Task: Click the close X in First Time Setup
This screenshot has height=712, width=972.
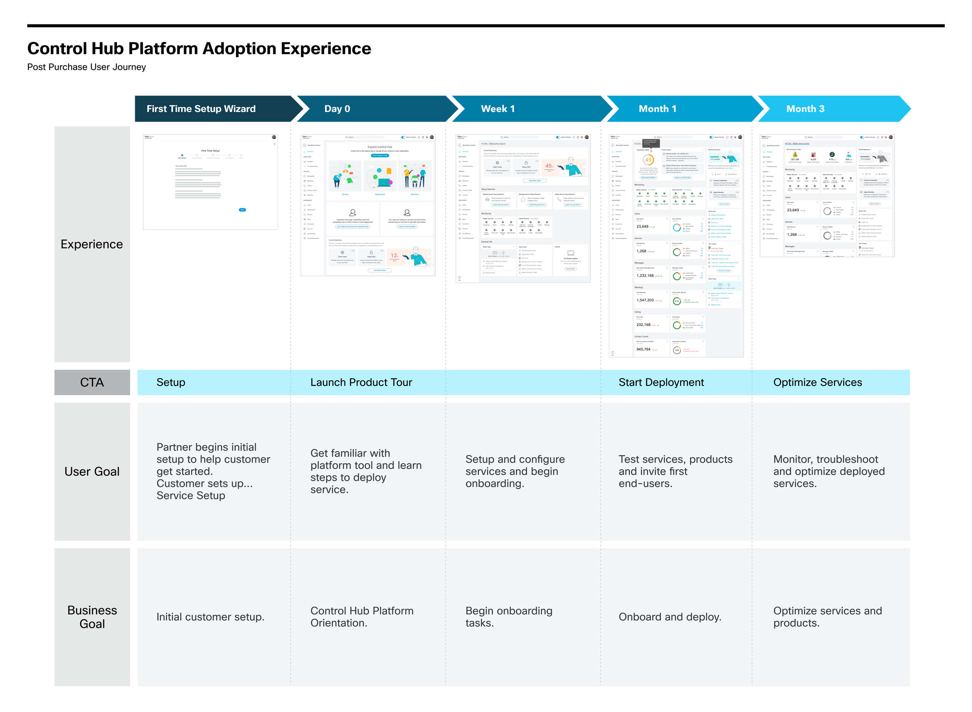Action: coord(274,144)
